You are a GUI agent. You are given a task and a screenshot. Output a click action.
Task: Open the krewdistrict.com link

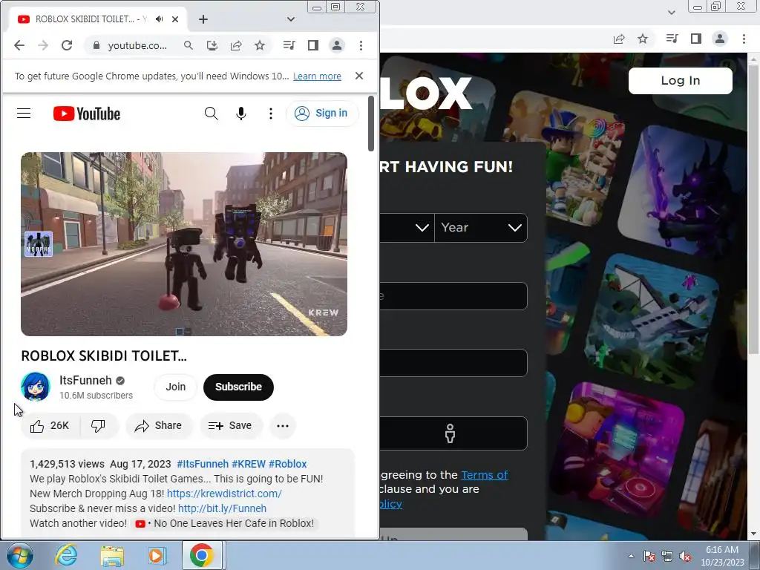(x=224, y=494)
